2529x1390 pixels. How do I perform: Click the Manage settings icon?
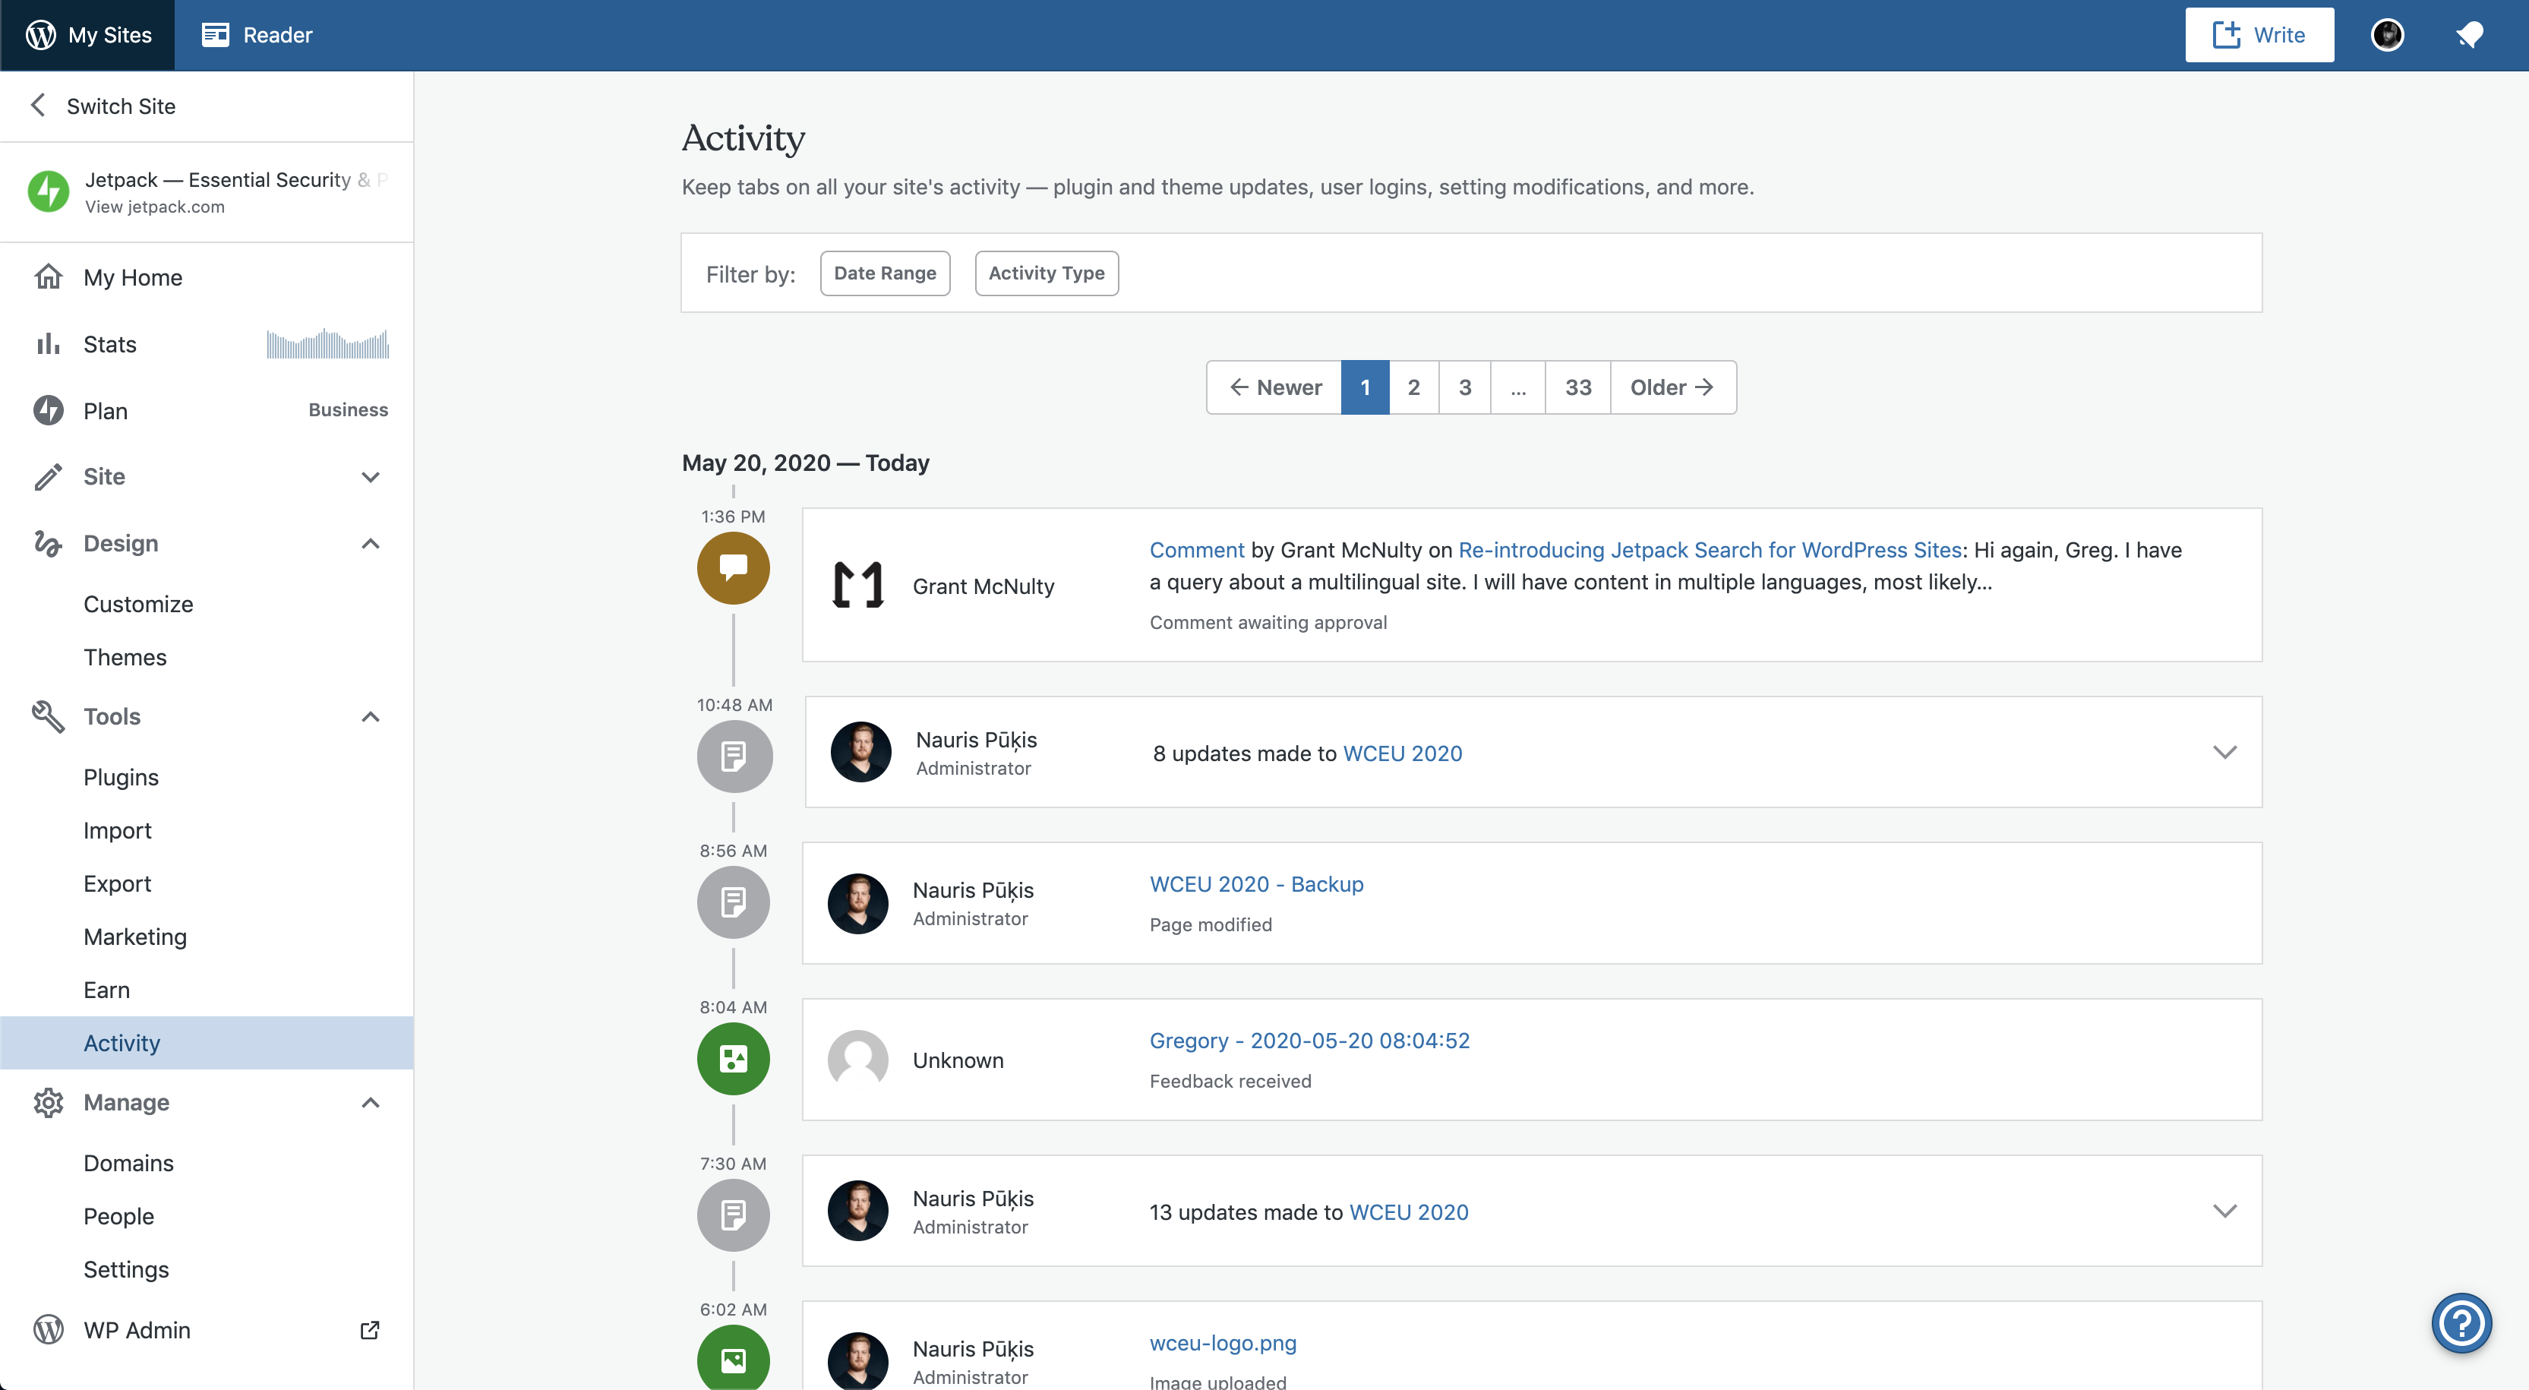46,1102
